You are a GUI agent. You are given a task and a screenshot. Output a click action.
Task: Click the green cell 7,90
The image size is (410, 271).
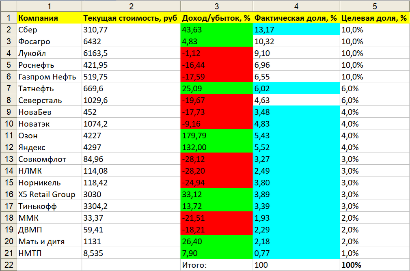pyautogui.click(x=216, y=253)
